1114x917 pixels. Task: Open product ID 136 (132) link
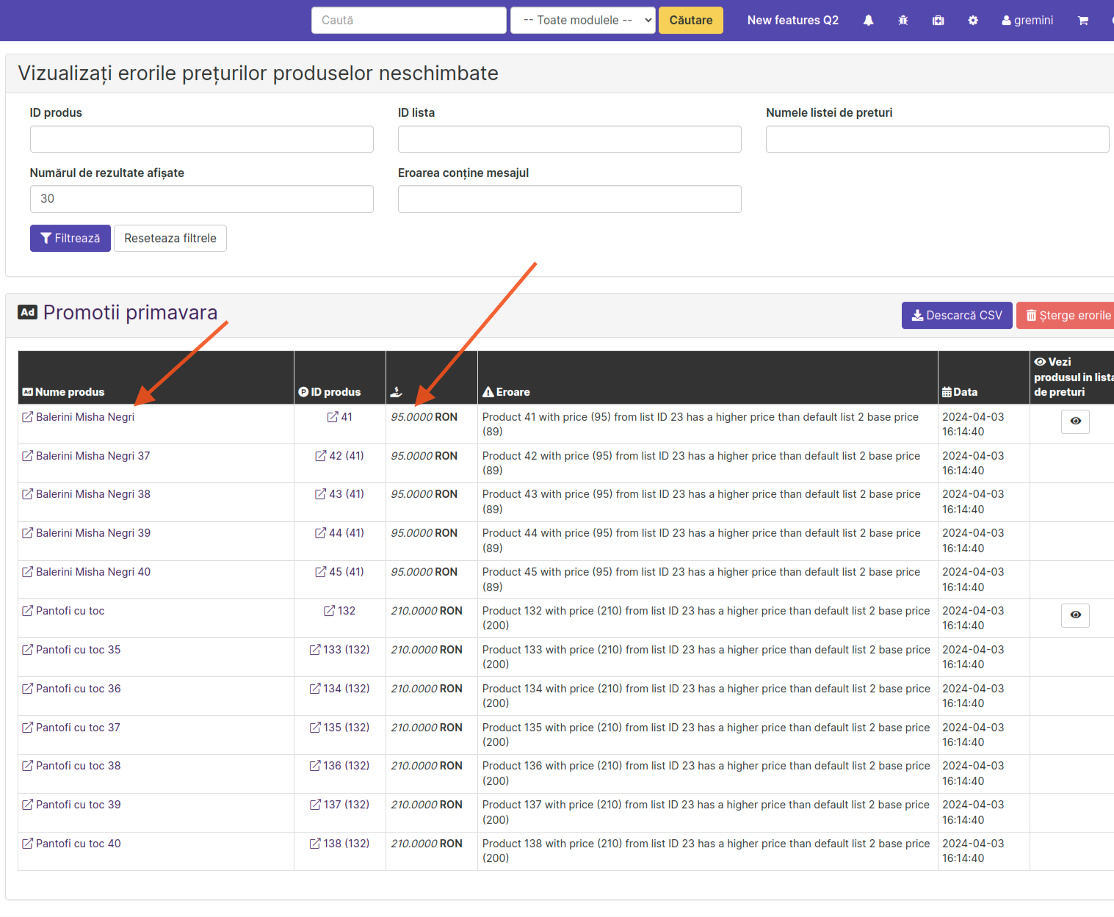pyautogui.click(x=340, y=766)
